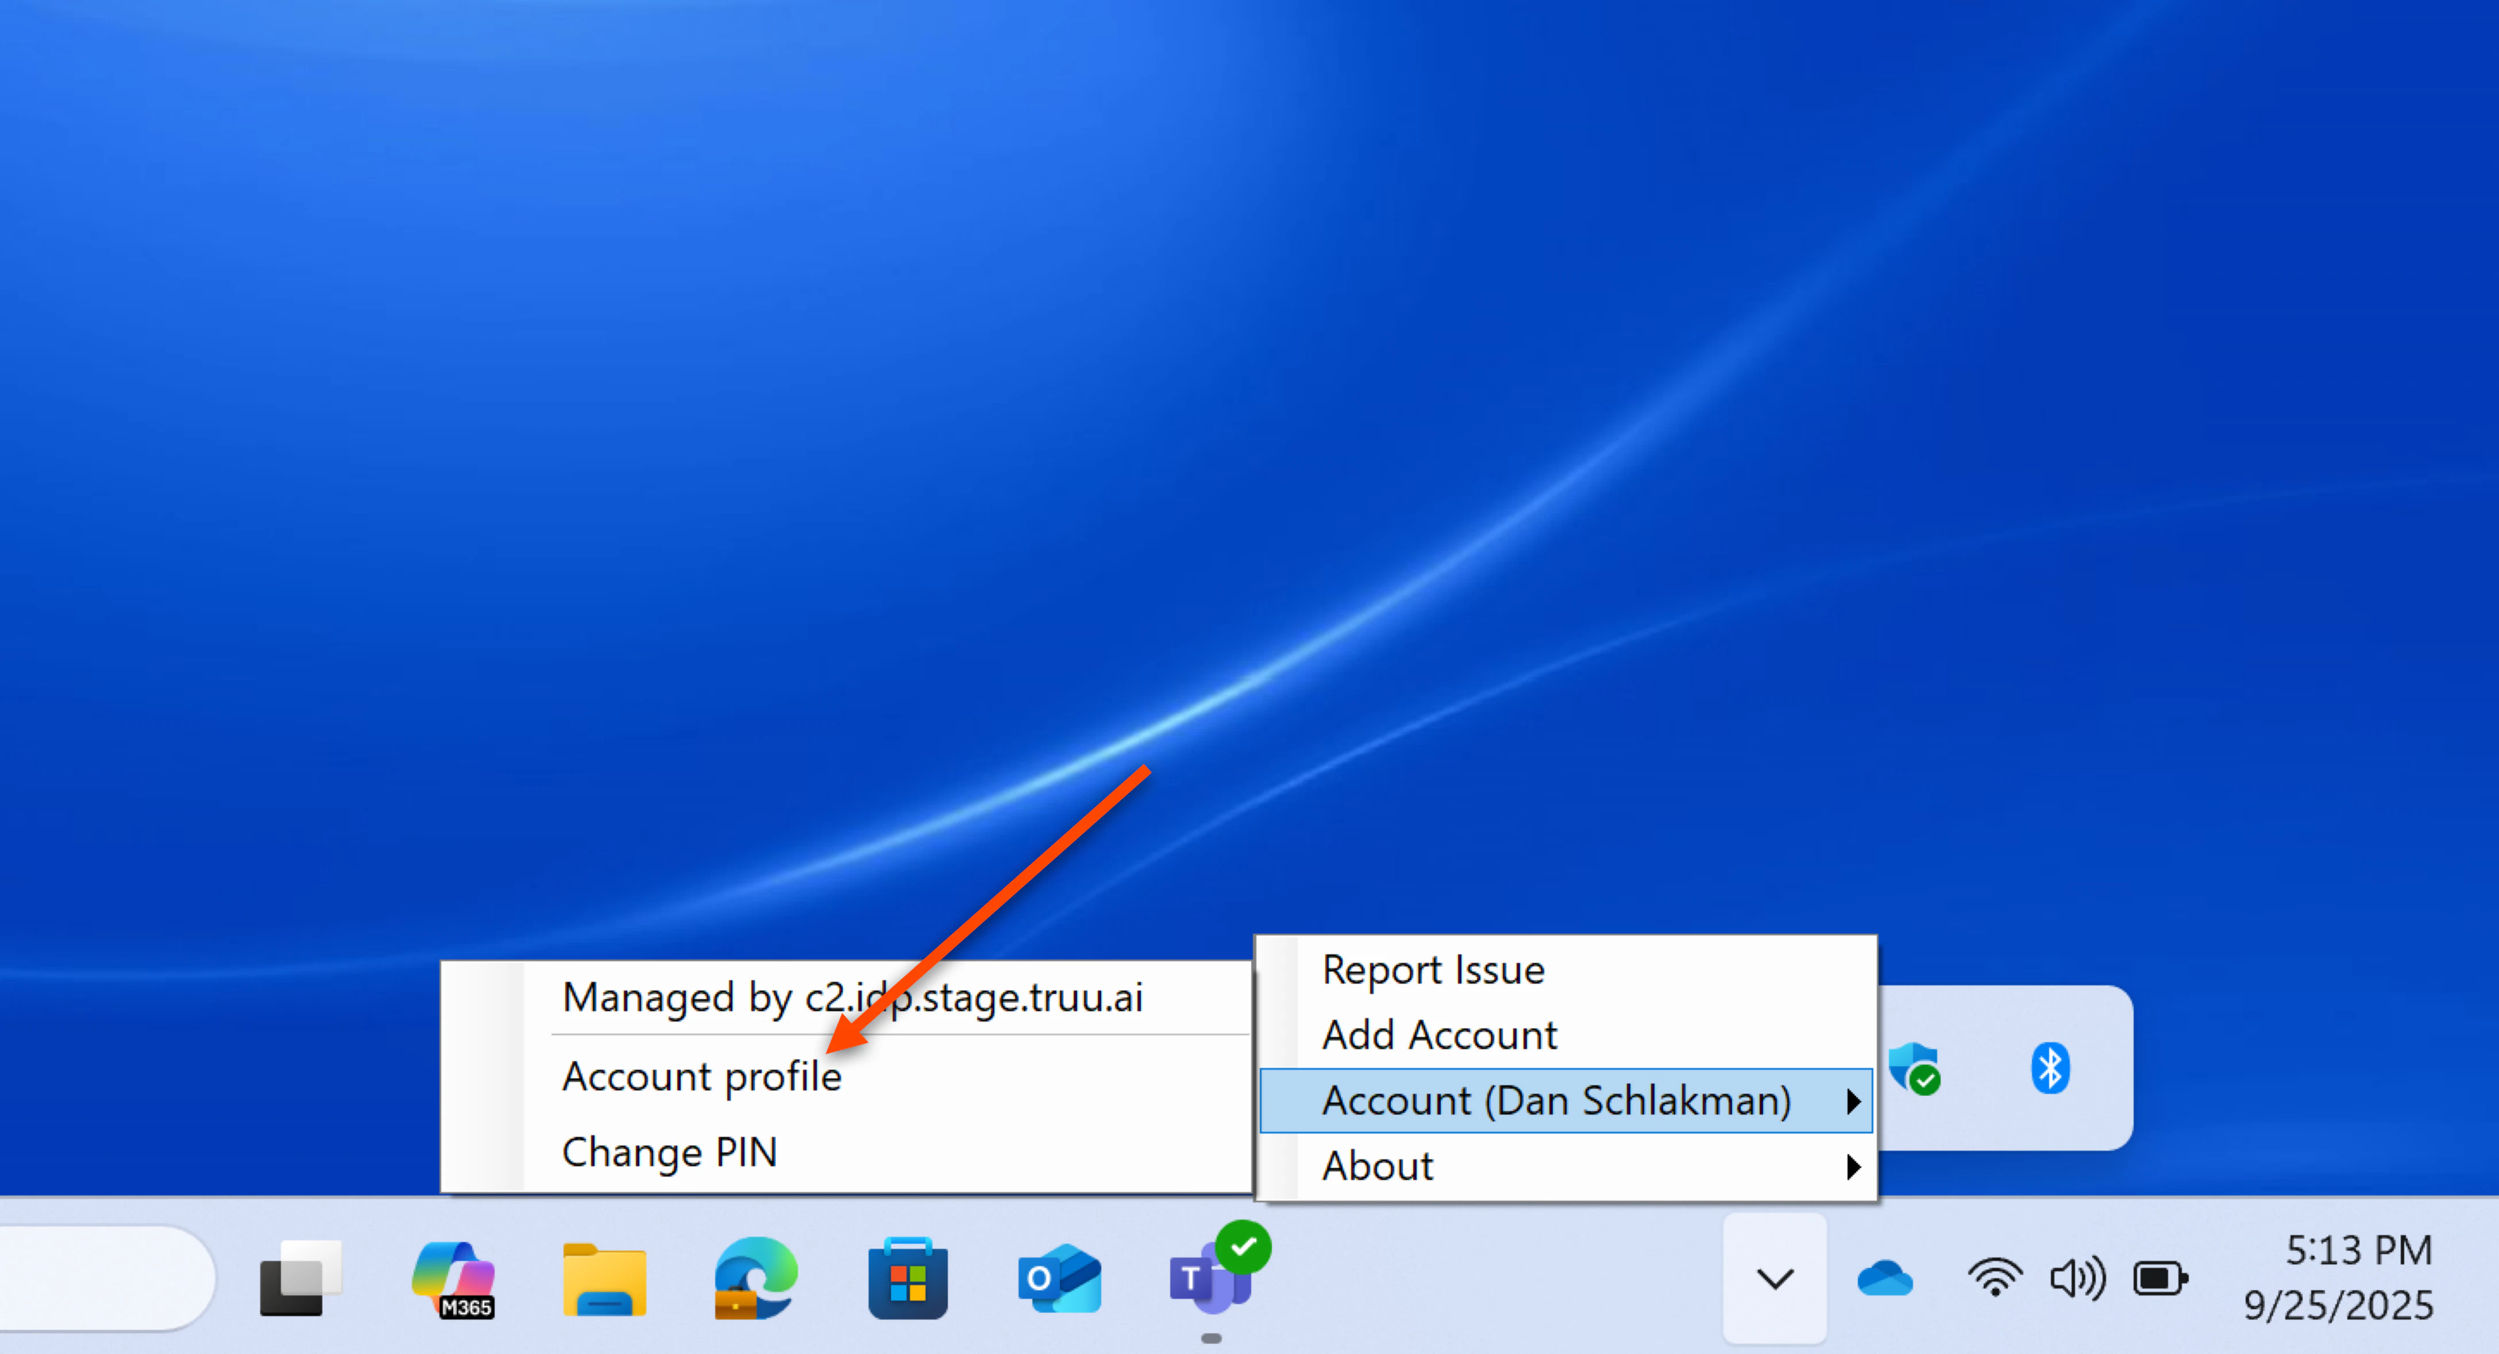2499x1354 pixels.
Task: Select Account profile menu entry
Action: (701, 1077)
